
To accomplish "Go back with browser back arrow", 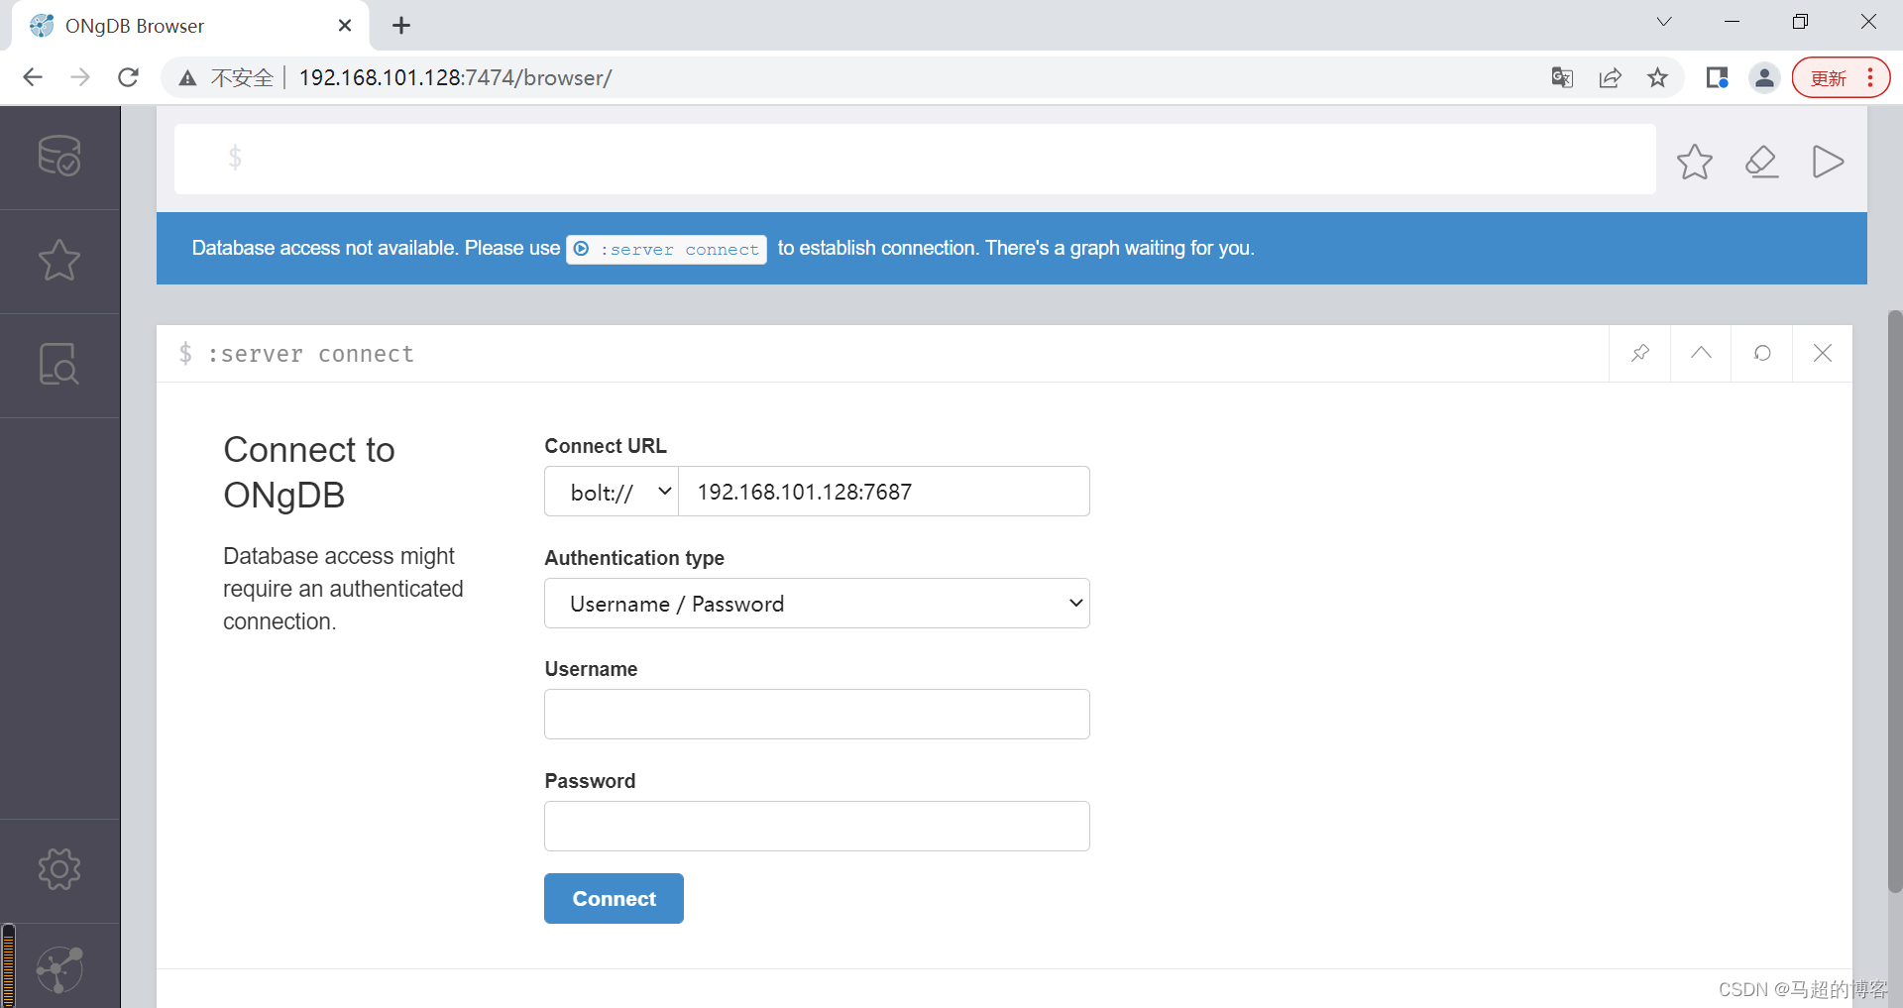I will point(33,77).
